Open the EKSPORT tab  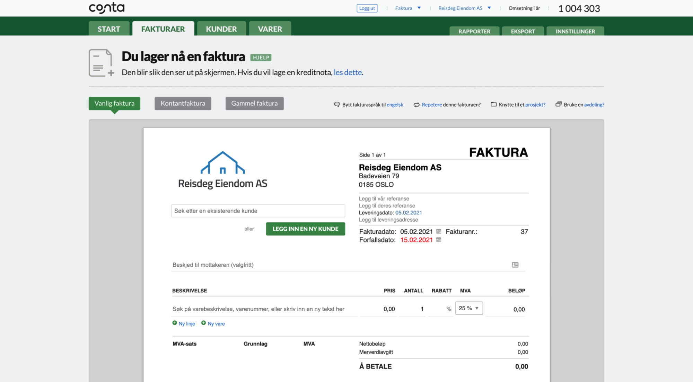coord(523,31)
